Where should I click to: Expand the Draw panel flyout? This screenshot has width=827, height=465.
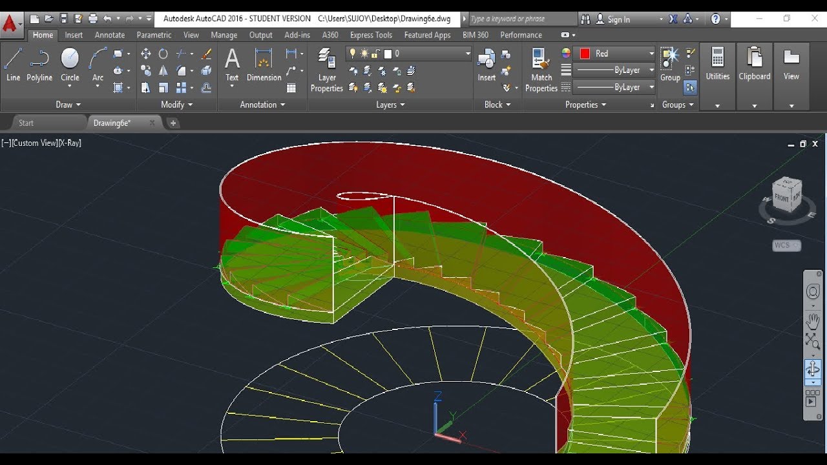(x=68, y=105)
